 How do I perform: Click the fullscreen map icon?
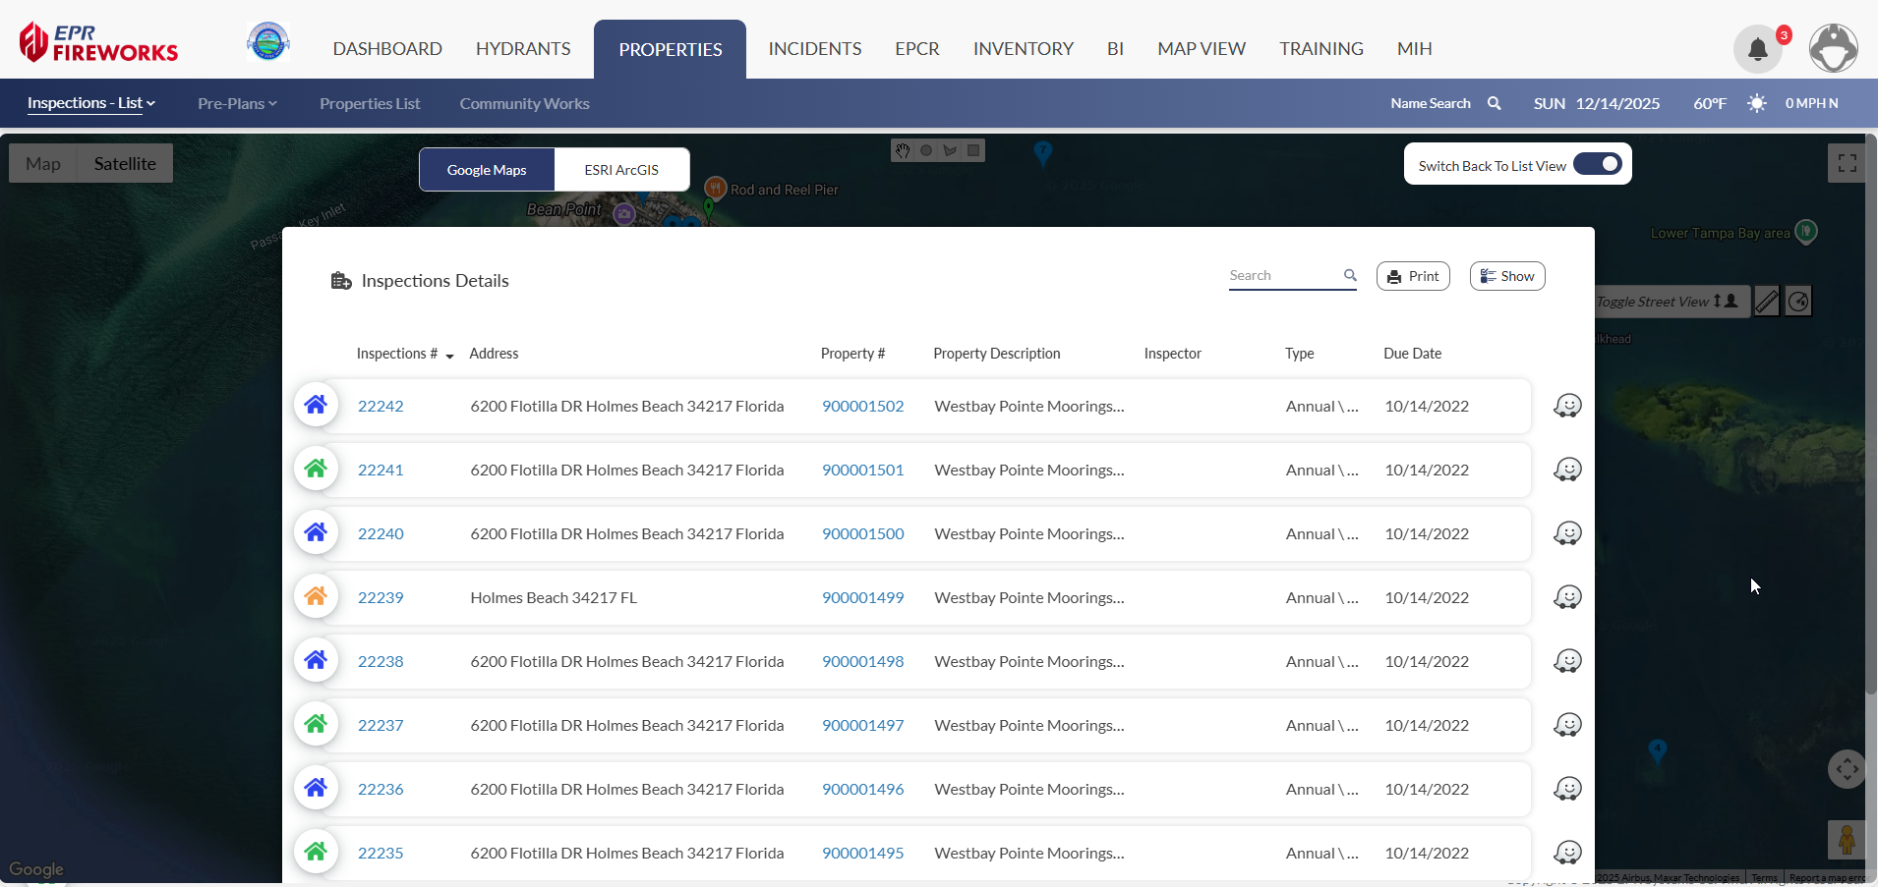(x=1847, y=164)
